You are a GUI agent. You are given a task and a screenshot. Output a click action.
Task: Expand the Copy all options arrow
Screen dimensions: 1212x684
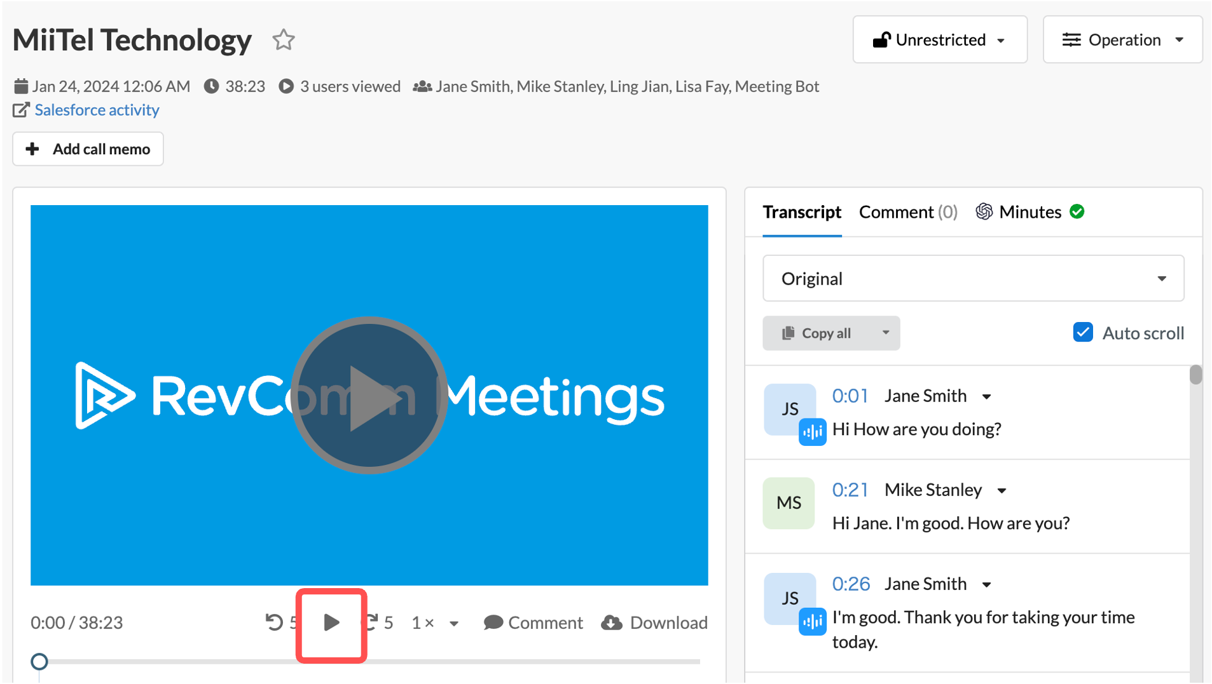click(886, 333)
